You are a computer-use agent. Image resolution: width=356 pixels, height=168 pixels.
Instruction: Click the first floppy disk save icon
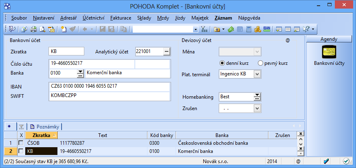(103, 29)
